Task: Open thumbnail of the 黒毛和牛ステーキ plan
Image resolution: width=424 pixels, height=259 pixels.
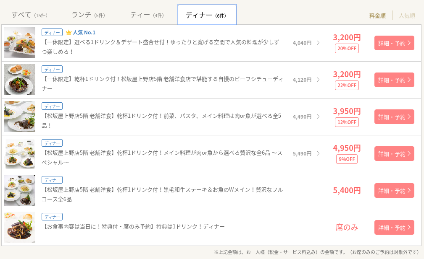Action: [20, 190]
